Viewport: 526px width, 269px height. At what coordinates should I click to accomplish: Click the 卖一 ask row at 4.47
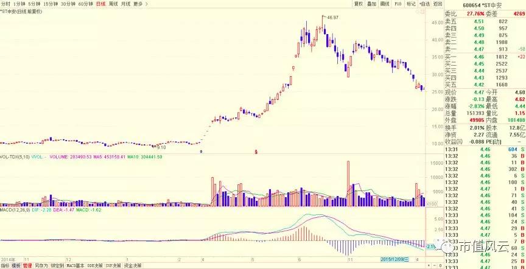tap(485, 49)
